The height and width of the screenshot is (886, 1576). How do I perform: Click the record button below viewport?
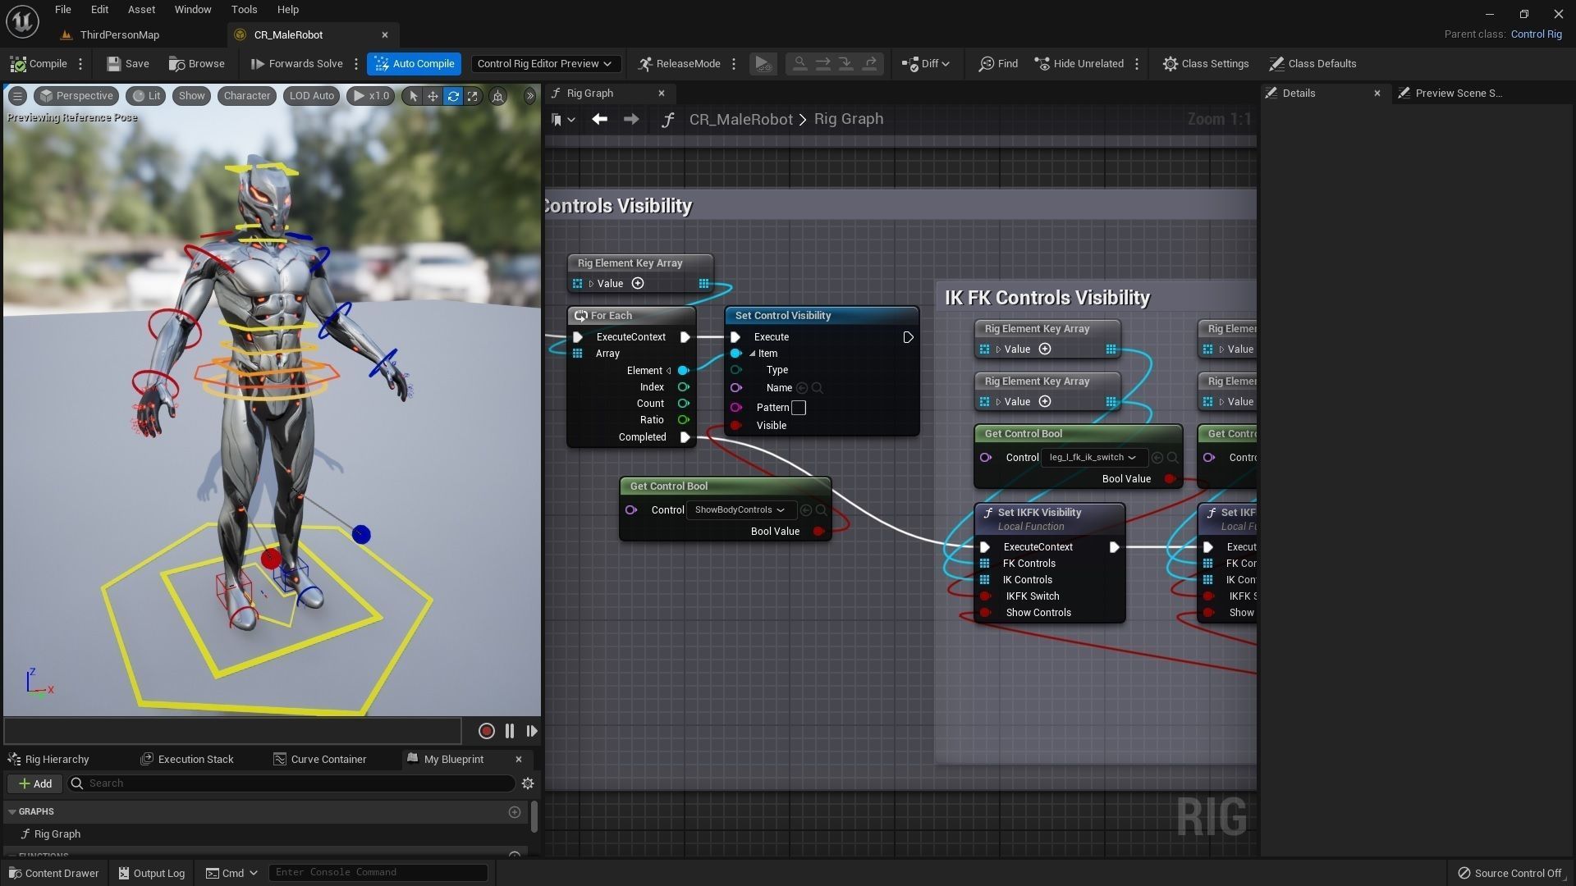click(486, 731)
